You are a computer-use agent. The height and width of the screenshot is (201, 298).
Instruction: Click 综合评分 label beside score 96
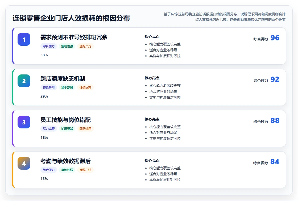click(261, 39)
